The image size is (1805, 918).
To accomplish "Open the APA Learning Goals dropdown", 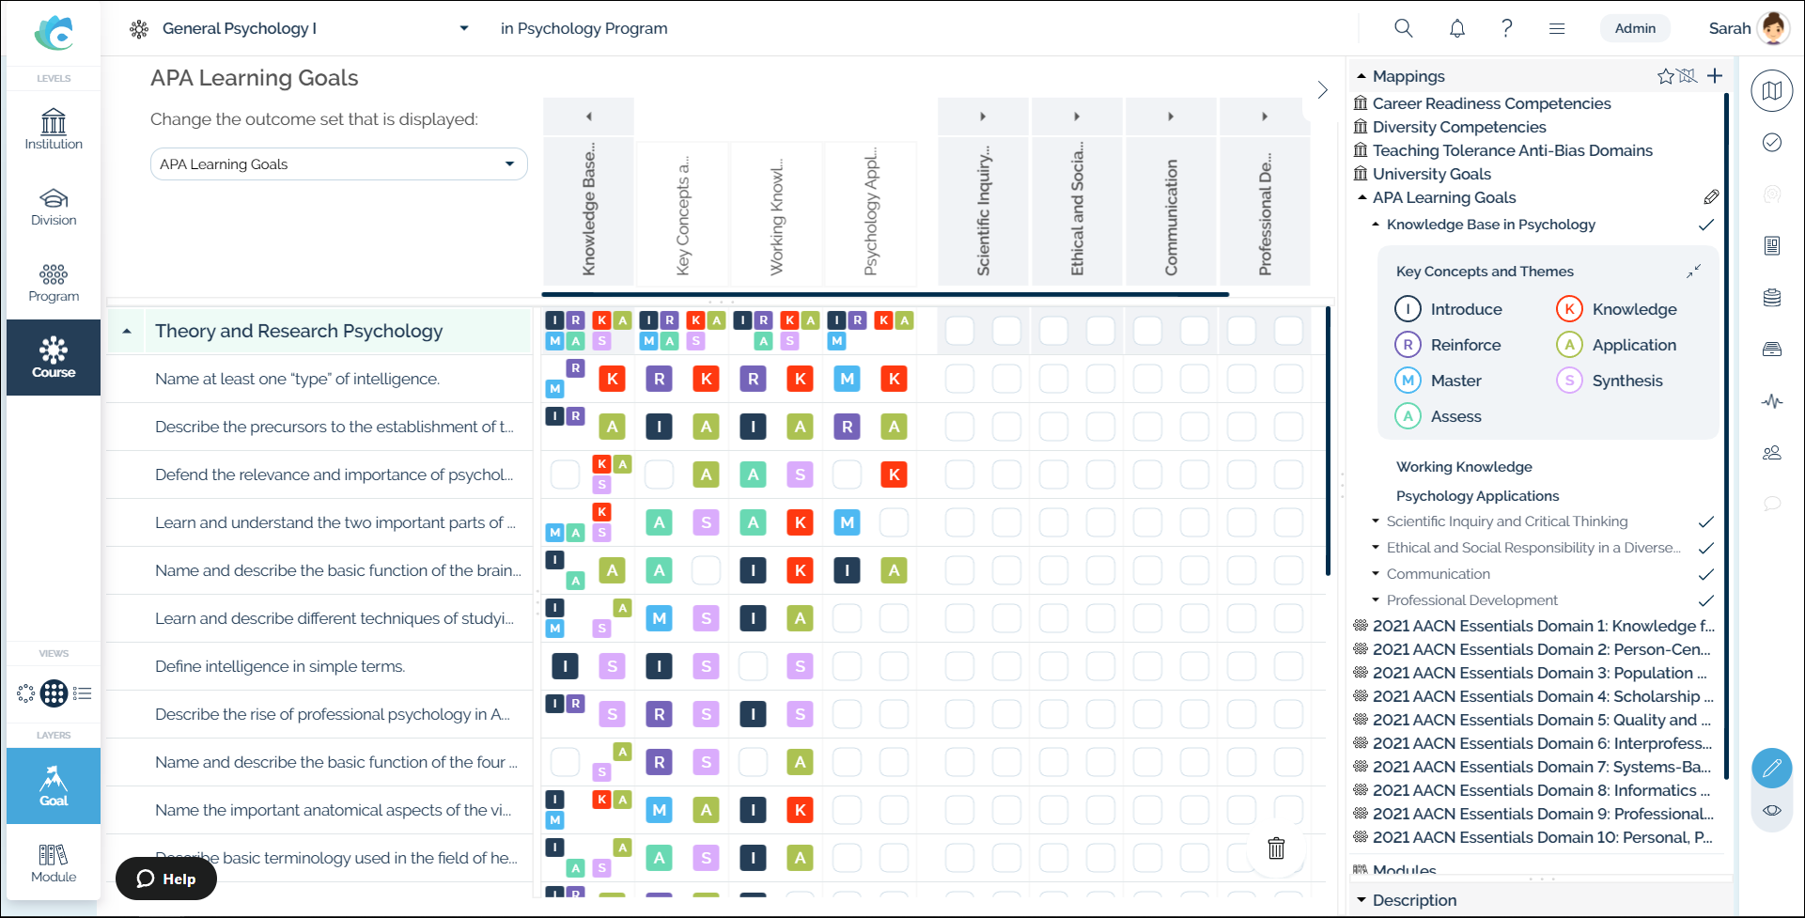I will [338, 164].
